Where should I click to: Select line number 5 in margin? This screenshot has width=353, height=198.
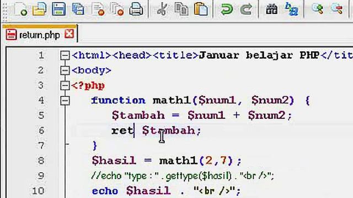pyautogui.click(x=41, y=116)
